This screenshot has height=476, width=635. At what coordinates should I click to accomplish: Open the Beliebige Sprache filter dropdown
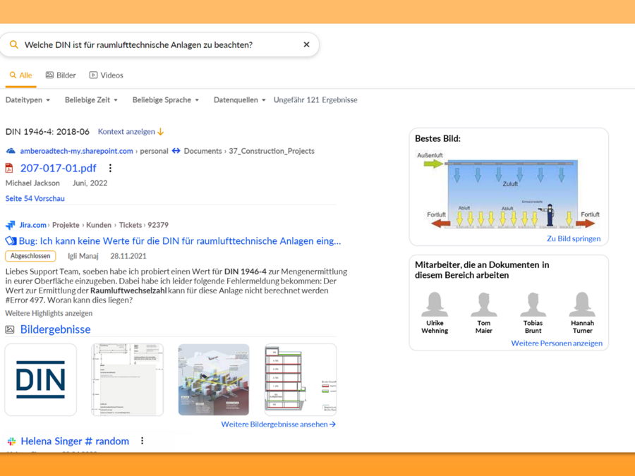166,100
